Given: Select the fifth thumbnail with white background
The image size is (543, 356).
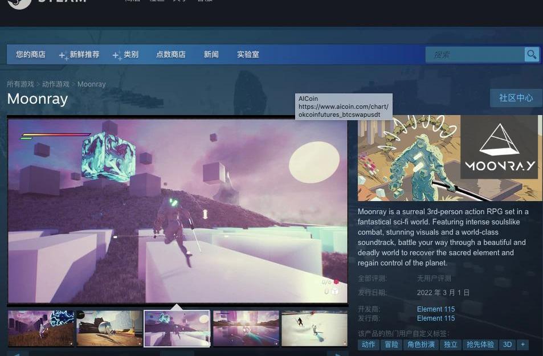Looking at the screenshot, I should 315,328.
